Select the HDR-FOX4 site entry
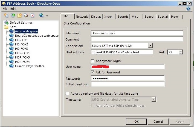Image resolution: width=194 pixels, height=127 pixels. point(22,62)
